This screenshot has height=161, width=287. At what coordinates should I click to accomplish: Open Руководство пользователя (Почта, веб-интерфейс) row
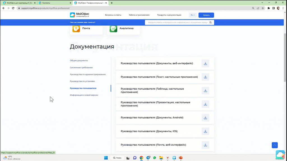coord(165,145)
